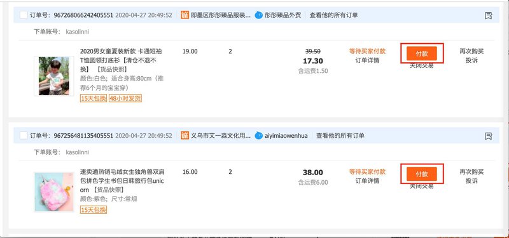View all orders from aiyimiaowenhua (查看他的所有订单)

[x=340, y=135]
